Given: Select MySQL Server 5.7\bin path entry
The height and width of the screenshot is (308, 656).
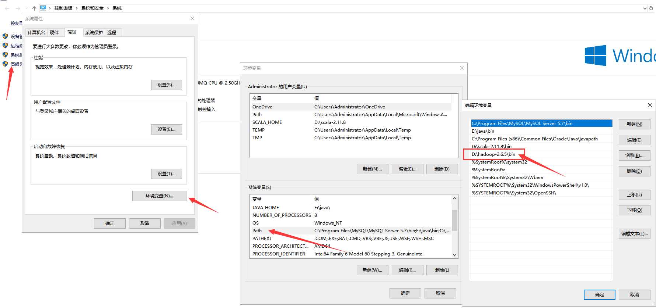Looking at the screenshot, I should 541,123.
